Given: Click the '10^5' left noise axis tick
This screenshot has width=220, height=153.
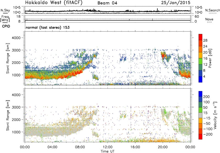Looking at the screenshot, I should point(17,8).
